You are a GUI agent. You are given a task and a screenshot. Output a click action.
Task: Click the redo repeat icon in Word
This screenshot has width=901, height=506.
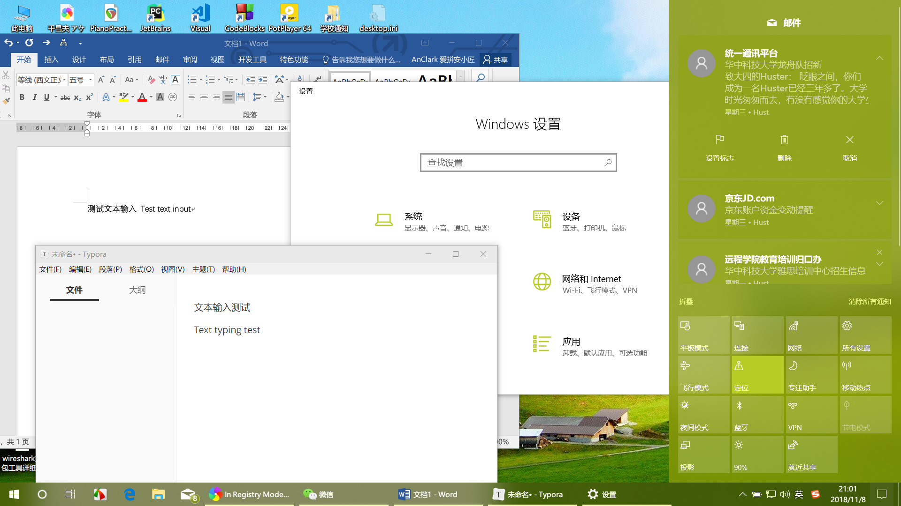(x=29, y=43)
